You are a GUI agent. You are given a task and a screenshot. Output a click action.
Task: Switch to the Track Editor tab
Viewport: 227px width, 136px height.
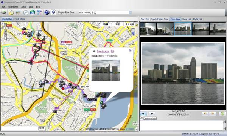(20, 19)
